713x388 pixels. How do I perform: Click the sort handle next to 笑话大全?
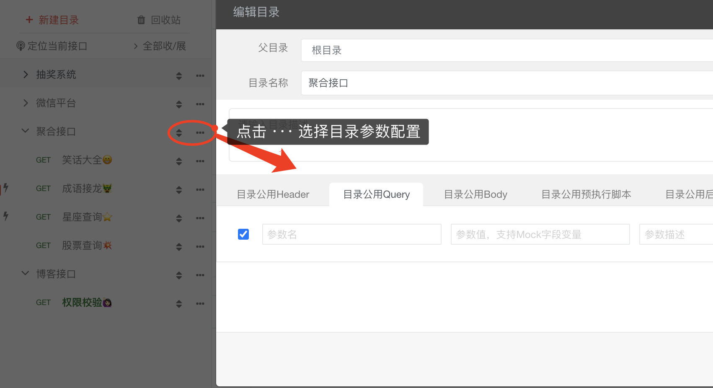(x=179, y=161)
